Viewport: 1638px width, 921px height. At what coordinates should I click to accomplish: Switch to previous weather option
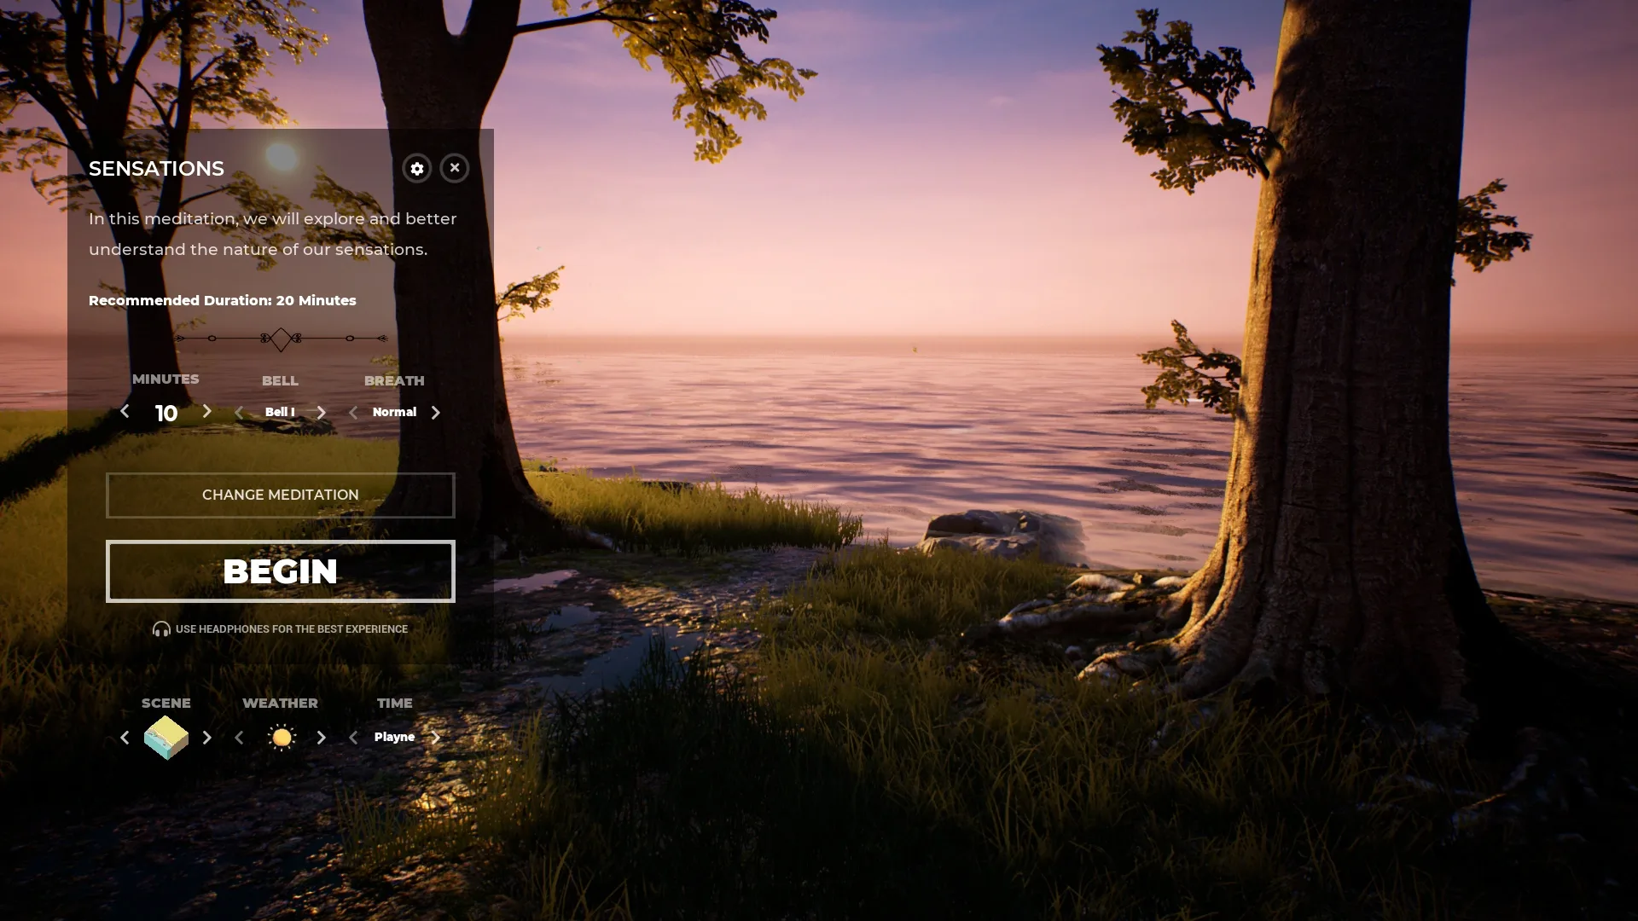coord(239,738)
